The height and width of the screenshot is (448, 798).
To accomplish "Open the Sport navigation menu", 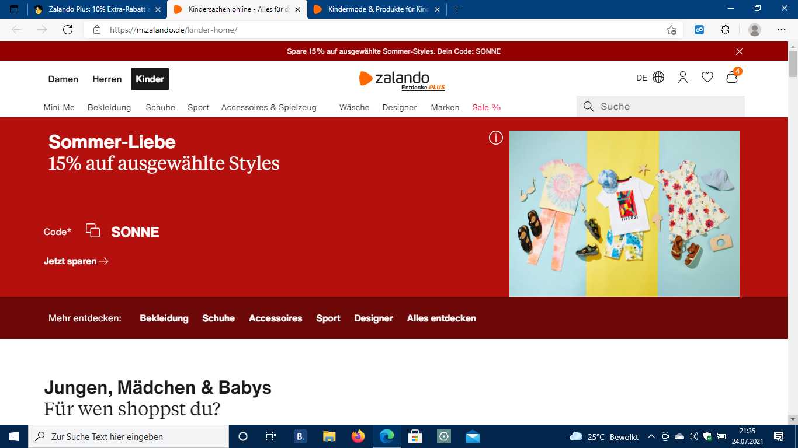I will pyautogui.click(x=198, y=107).
